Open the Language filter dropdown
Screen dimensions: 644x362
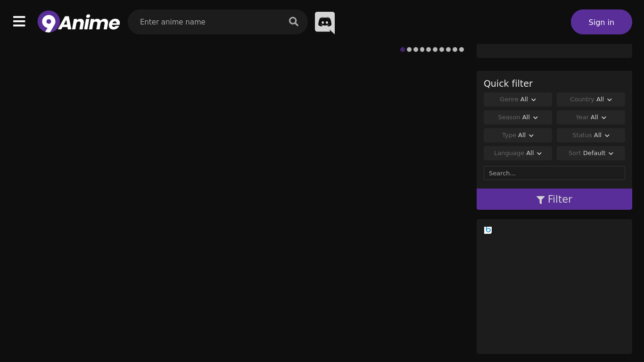(x=518, y=153)
